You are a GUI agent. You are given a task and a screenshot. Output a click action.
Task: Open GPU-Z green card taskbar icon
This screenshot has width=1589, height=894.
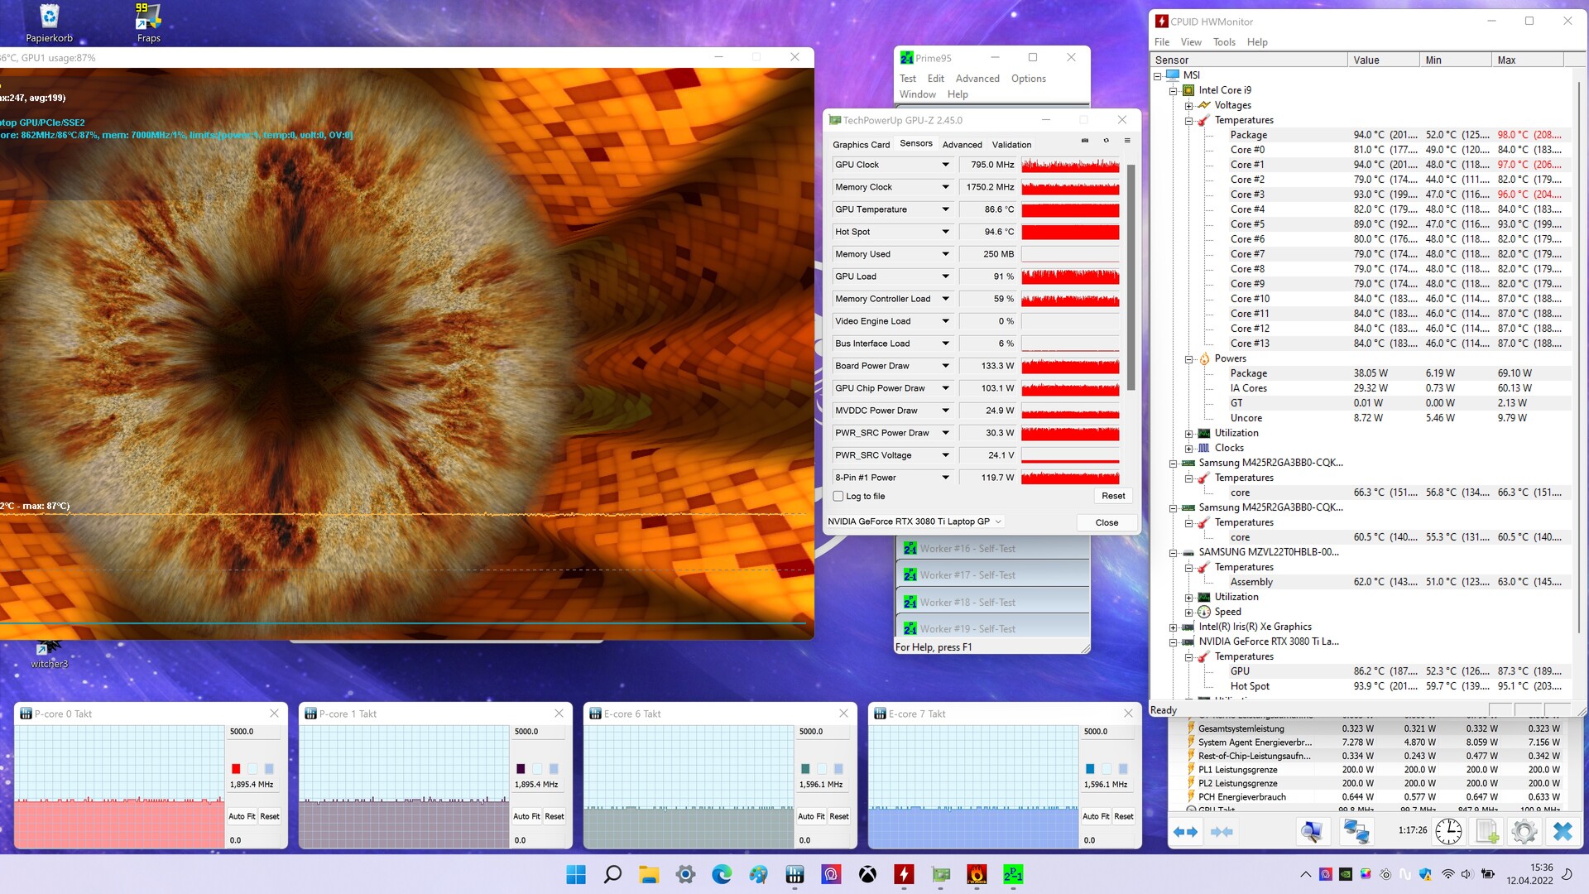click(x=940, y=875)
